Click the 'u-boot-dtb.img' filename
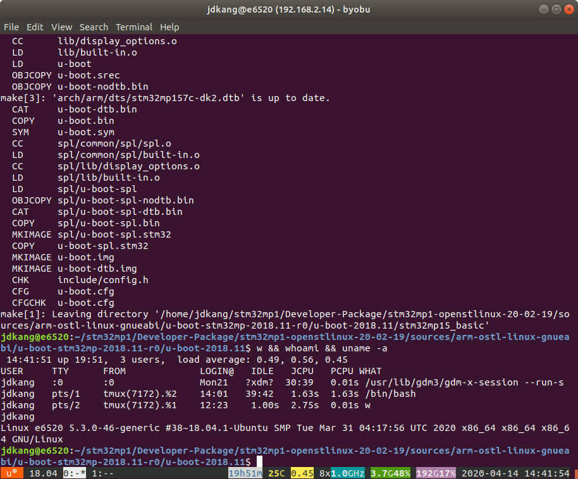578x479 pixels. [97, 269]
